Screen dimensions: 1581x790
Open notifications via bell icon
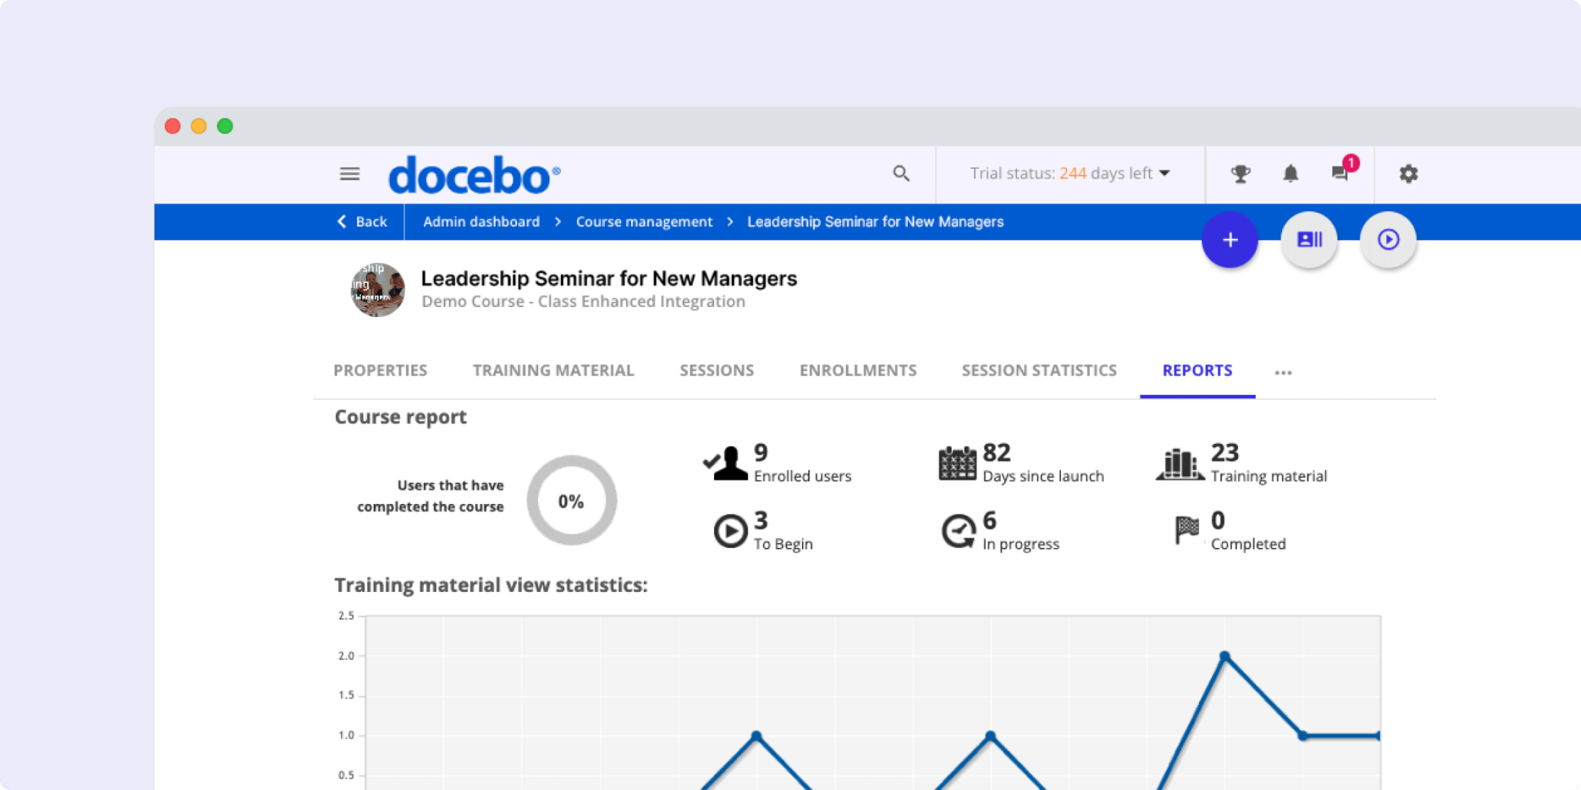click(1290, 173)
